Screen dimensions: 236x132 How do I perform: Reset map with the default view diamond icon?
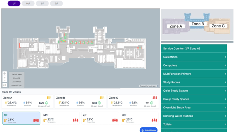point(5,74)
